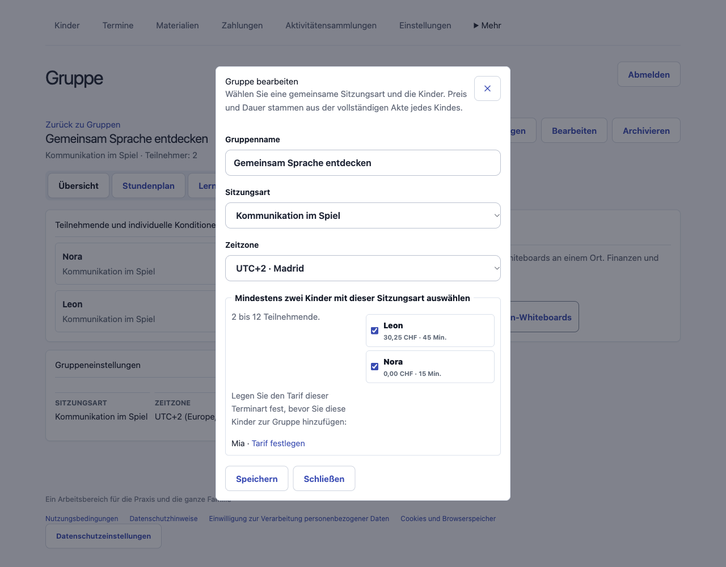Viewport: 726px width, 567px height.
Task: Open the Sitzungsart dropdown
Action: [x=363, y=215]
